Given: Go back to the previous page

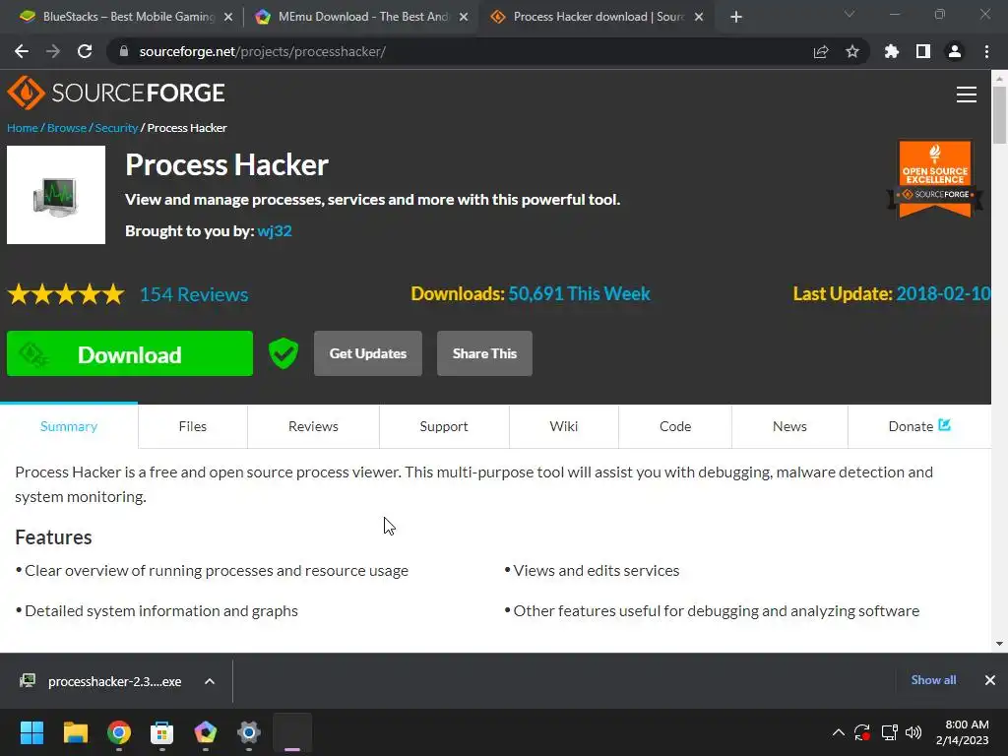Looking at the screenshot, I should (22, 51).
